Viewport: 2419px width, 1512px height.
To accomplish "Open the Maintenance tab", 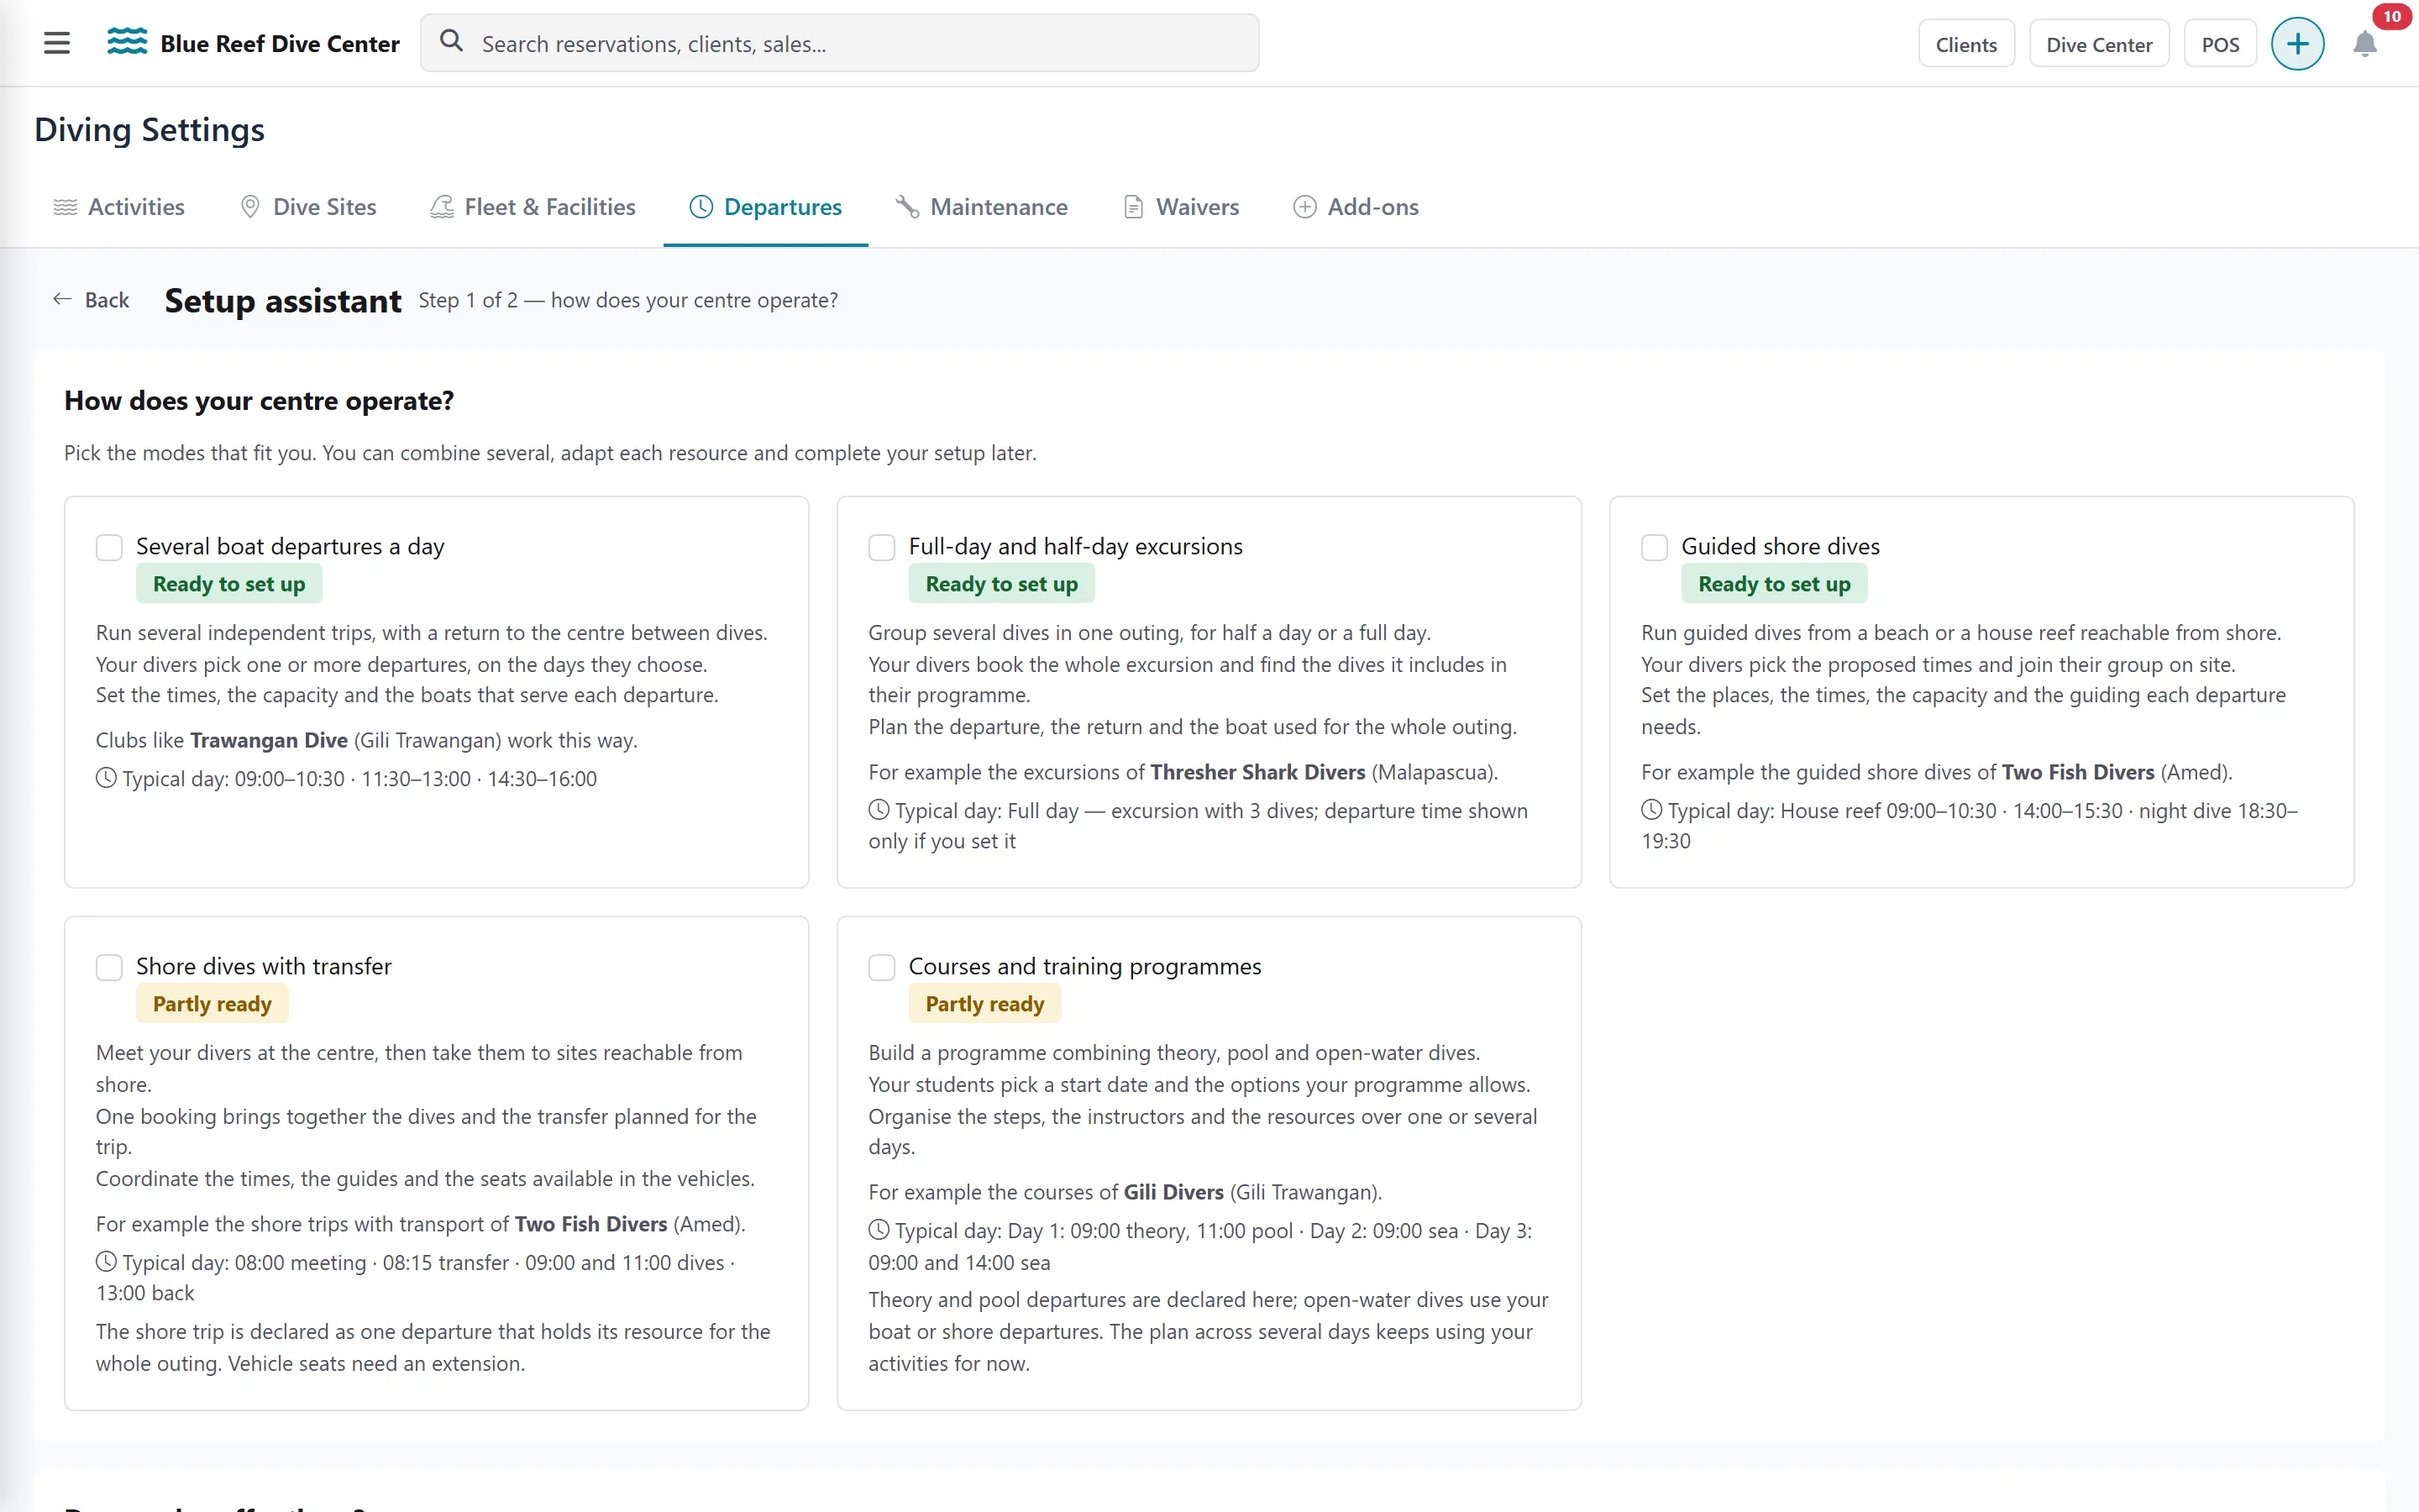I will coord(982,207).
